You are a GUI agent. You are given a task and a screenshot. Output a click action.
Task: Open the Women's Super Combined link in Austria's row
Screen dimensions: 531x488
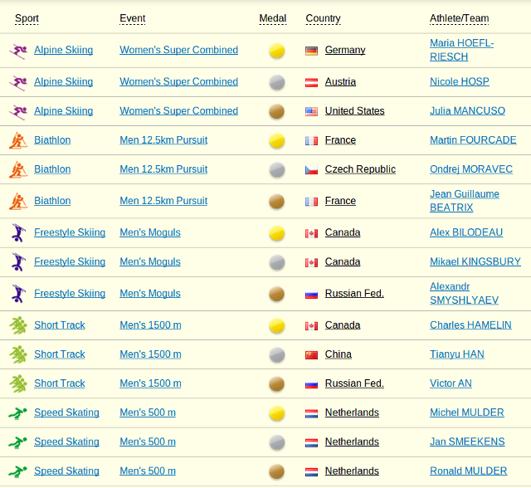coord(178,81)
